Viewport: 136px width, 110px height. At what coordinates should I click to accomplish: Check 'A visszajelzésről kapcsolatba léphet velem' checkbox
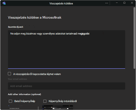point(10,74)
